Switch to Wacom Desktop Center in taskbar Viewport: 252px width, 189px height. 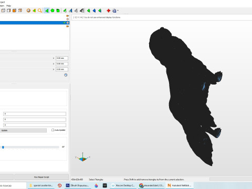123,185
